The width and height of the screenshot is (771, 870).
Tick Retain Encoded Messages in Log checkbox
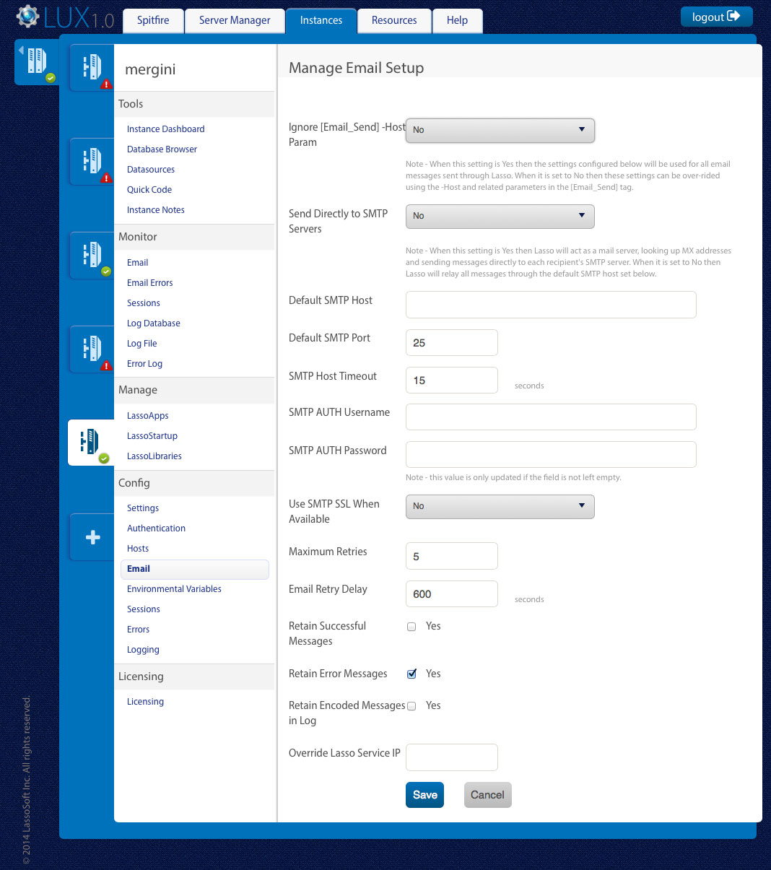(411, 706)
